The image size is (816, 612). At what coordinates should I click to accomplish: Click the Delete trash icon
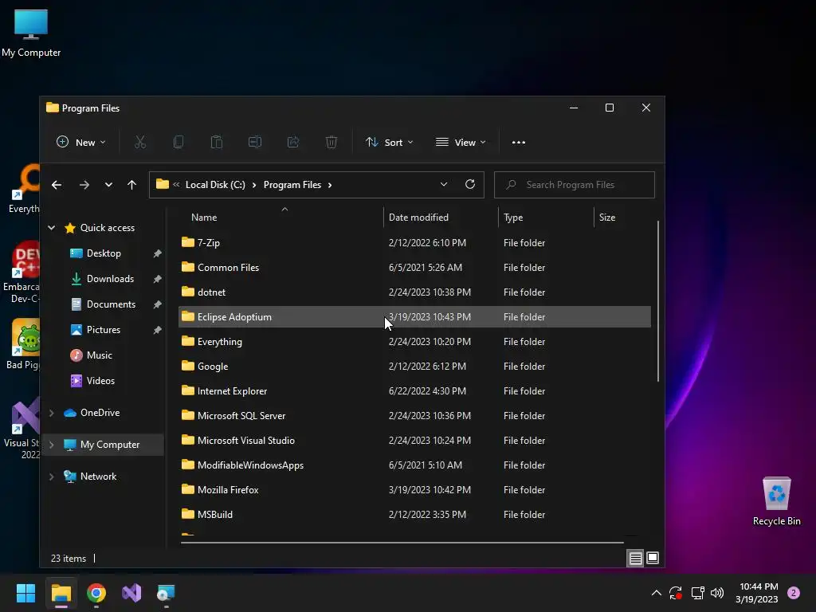point(331,142)
